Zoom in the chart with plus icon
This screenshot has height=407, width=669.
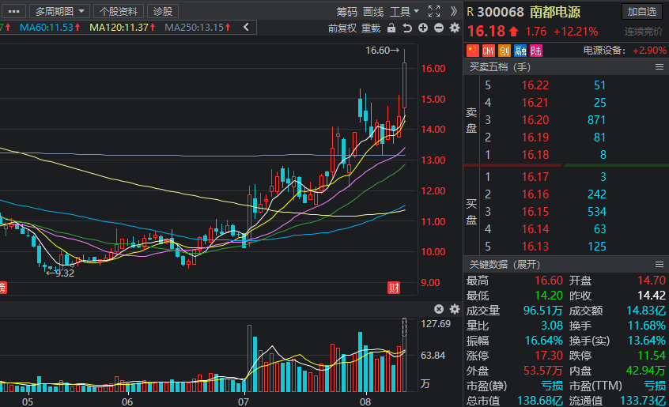(424, 28)
